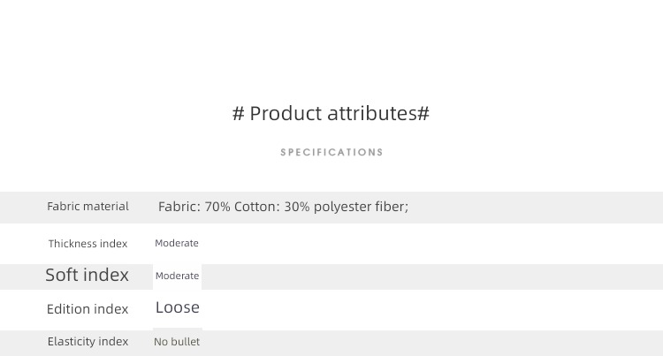Click the No bullet value text

pyautogui.click(x=177, y=342)
